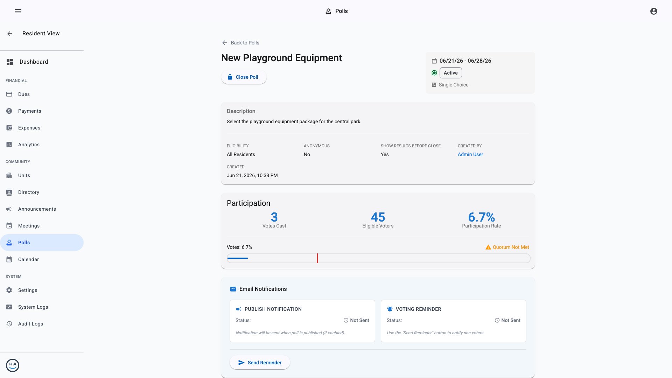Click the Units building icon
This screenshot has height=378, width=672.
[x=9, y=175]
